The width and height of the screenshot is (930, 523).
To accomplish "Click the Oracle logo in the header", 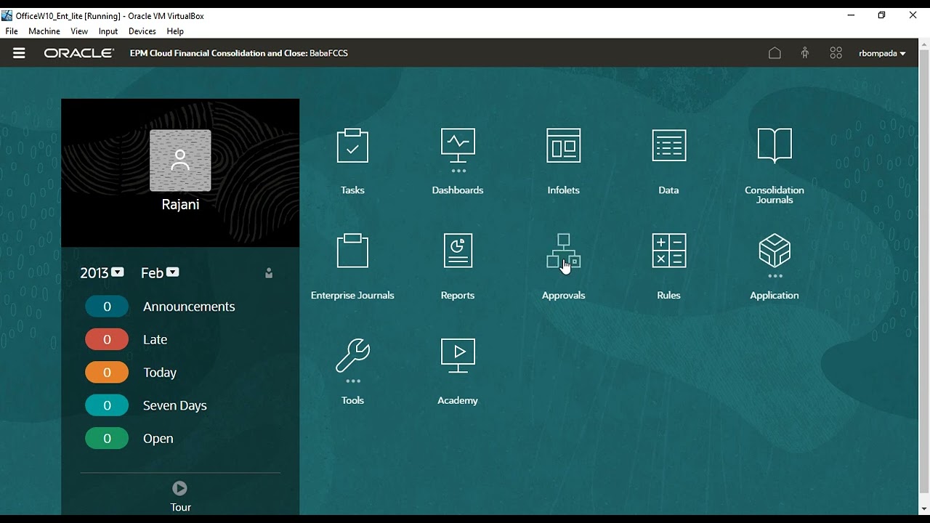I will 79,53.
